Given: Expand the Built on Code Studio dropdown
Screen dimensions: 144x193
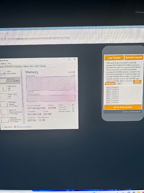Looking at the screenshot, I should point(132,112).
